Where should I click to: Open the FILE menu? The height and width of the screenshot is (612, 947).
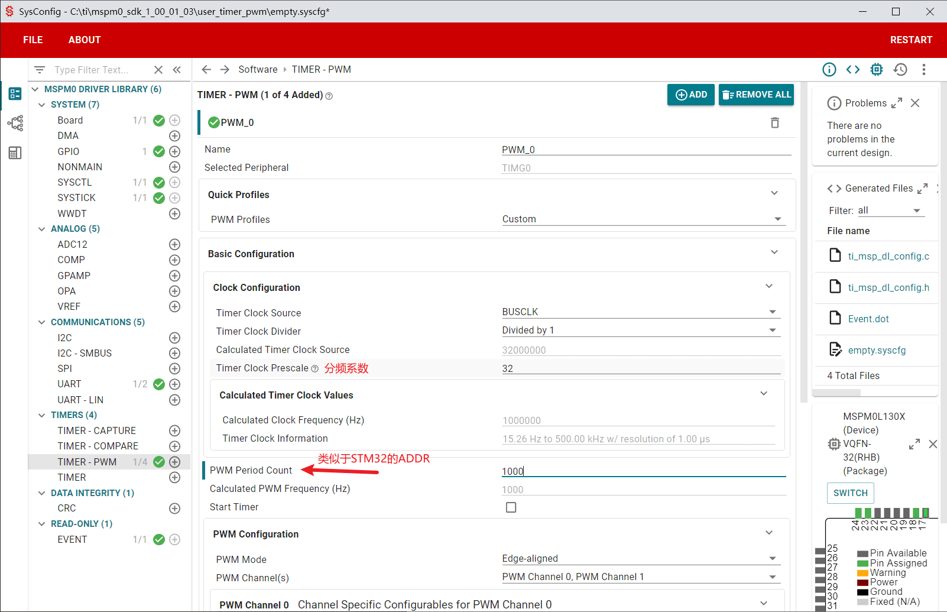33,40
